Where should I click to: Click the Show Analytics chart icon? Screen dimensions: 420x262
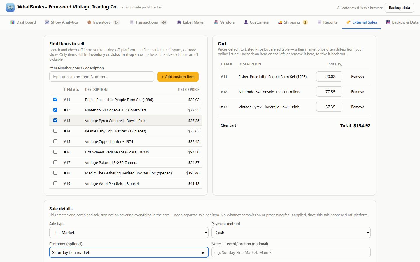coord(47,22)
